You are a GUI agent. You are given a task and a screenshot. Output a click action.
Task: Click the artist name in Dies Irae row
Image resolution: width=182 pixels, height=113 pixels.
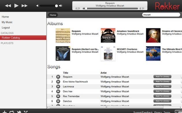tap(115, 91)
